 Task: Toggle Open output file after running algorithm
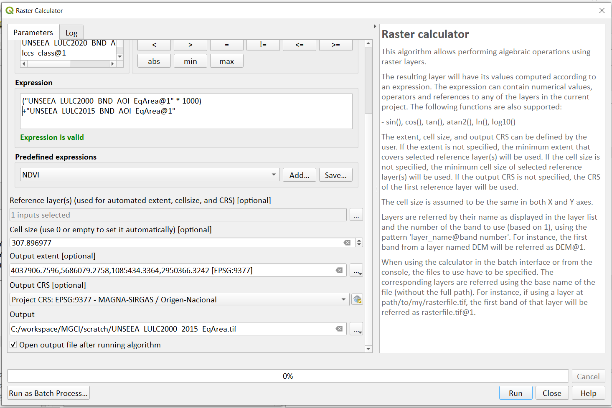pos(13,345)
